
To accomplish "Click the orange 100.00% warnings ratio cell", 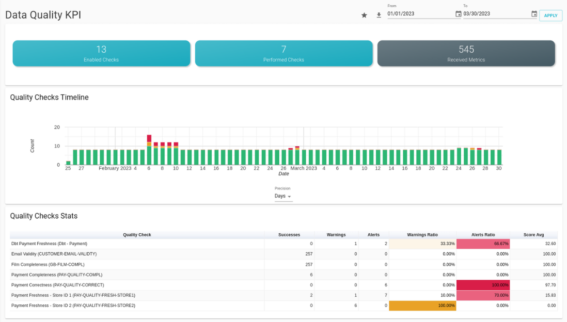I will [422, 305].
